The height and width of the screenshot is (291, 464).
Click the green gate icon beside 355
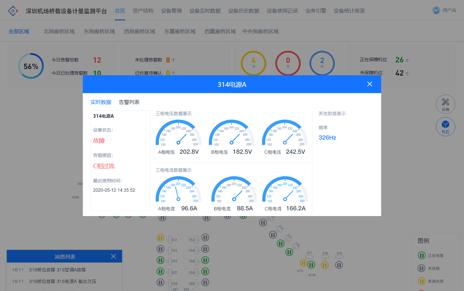tap(160, 260)
